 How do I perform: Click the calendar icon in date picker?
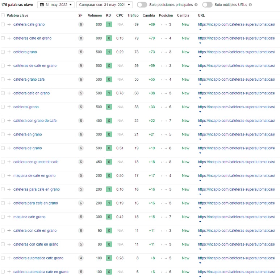pyautogui.click(x=42, y=5)
